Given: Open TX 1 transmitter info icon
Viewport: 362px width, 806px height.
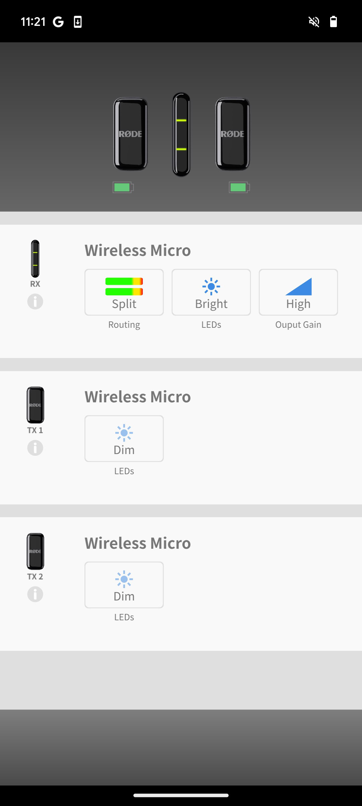Looking at the screenshot, I should point(35,448).
